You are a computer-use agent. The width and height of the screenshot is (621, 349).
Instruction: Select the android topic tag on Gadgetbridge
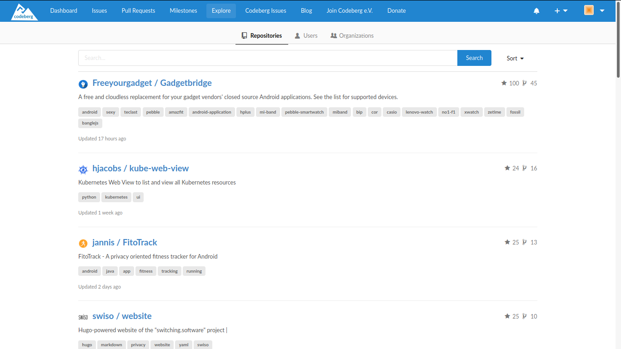pos(90,112)
